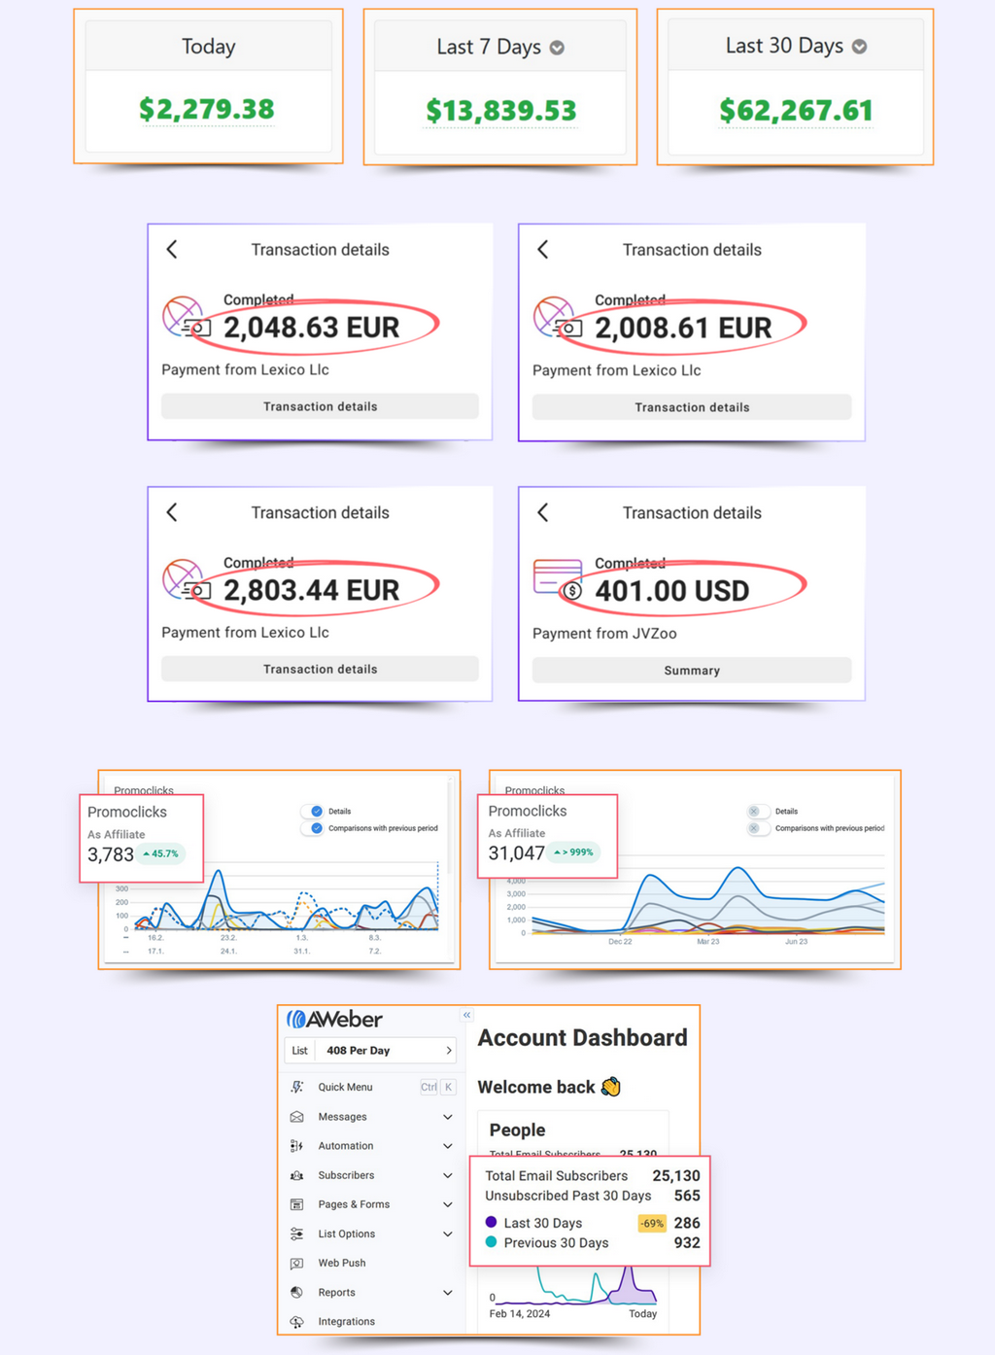Image resolution: width=995 pixels, height=1355 pixels.
Task: Click Transaction details button under 2,008.61 EUR
Action: (x=692, y=407)
